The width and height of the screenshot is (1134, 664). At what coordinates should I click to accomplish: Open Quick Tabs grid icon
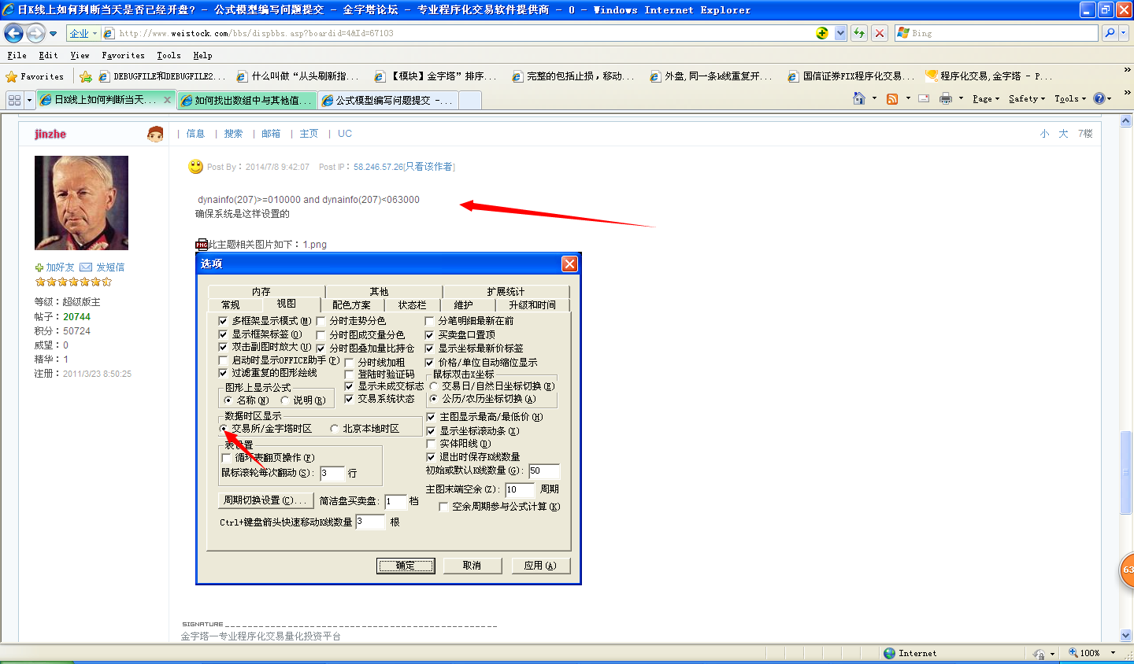(x=14, y=100)
